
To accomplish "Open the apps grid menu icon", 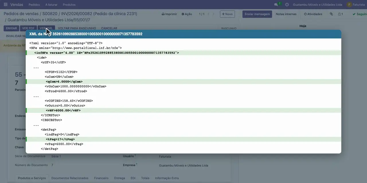I will [x=5, y=5].
